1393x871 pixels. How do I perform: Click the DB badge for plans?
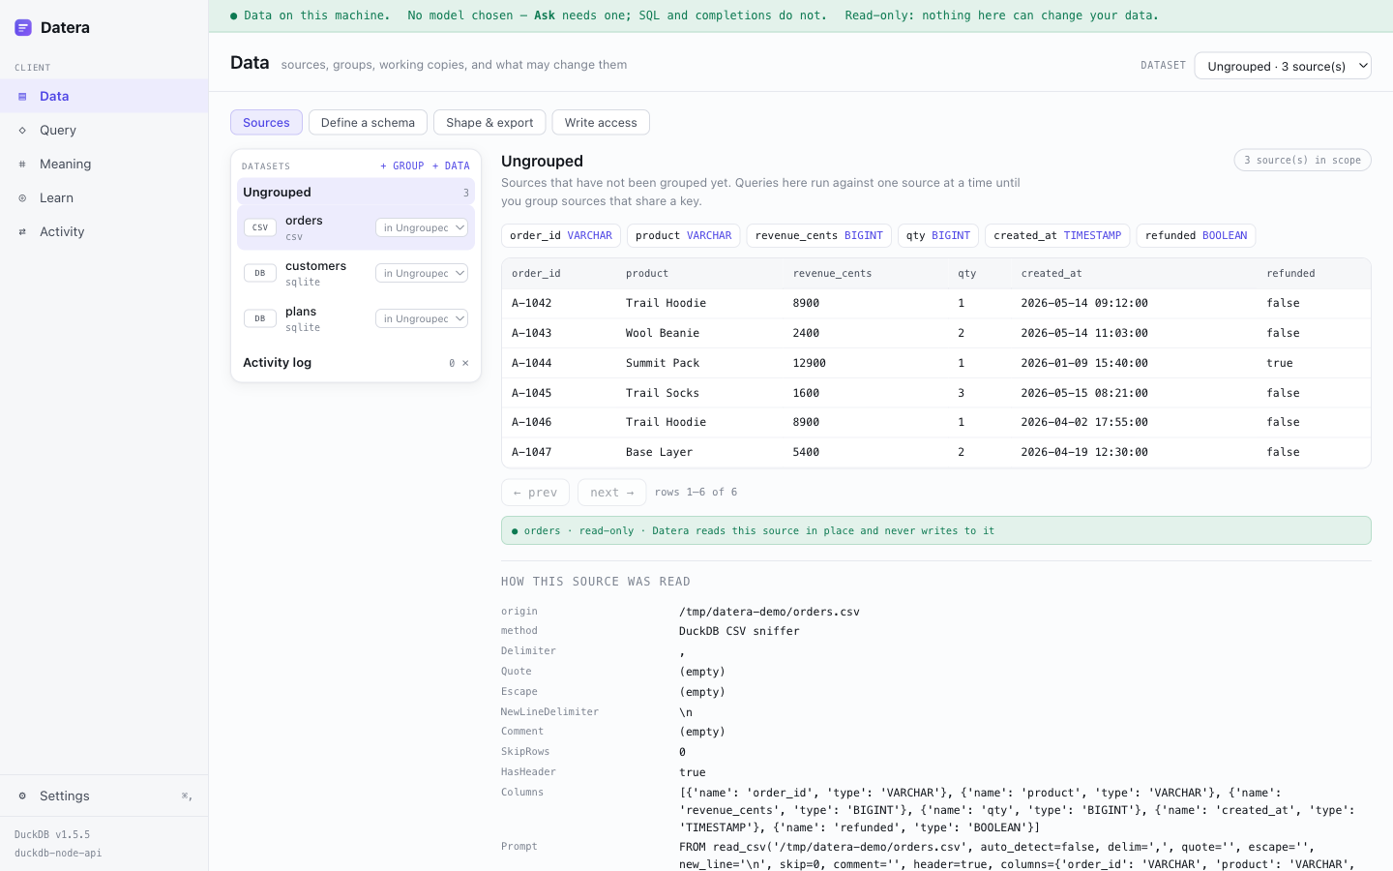tap(260, 318)
